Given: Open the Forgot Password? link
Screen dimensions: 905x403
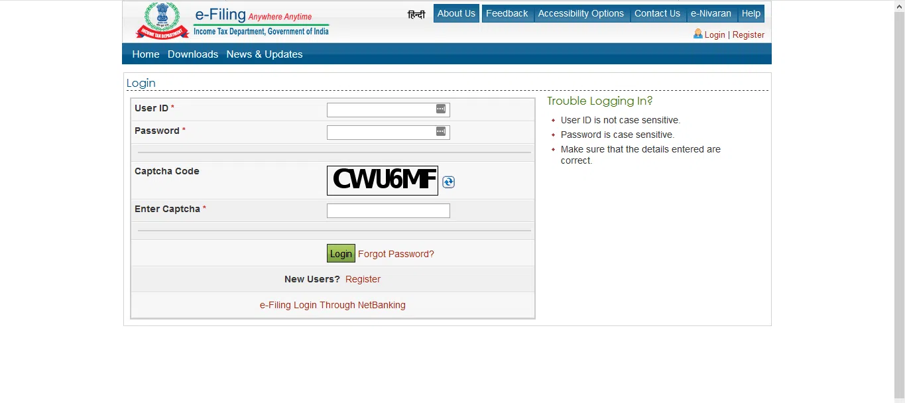Looking at the screenshot, I should 396,254.
